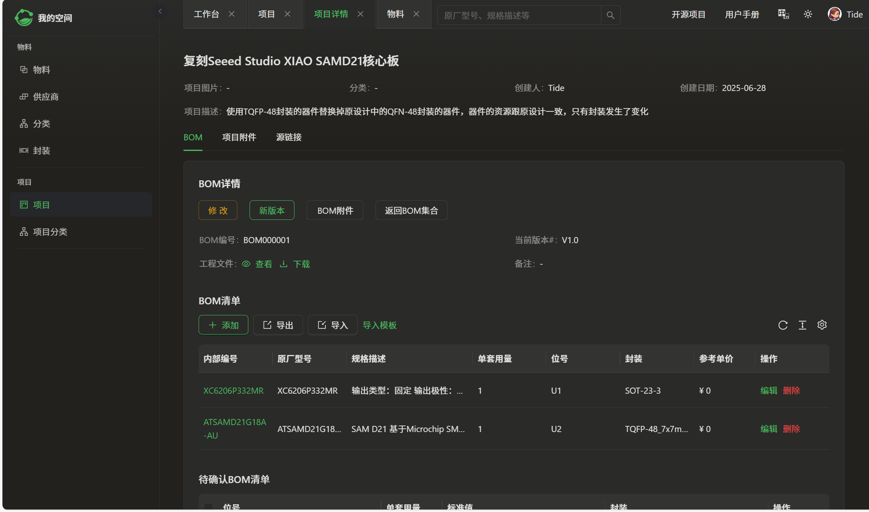Select 项目 in the sidebar

pos(81,205)
